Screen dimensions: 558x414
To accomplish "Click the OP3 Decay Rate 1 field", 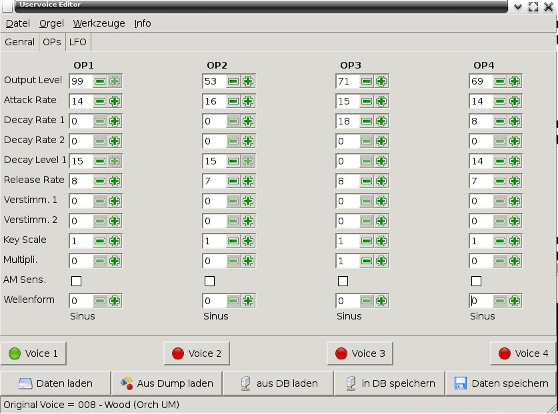I will click(x=348, y=121).
